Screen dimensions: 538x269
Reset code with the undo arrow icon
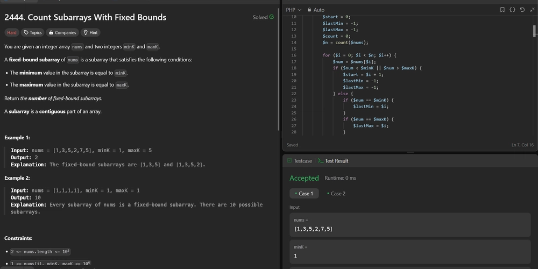tap(522, 10)
